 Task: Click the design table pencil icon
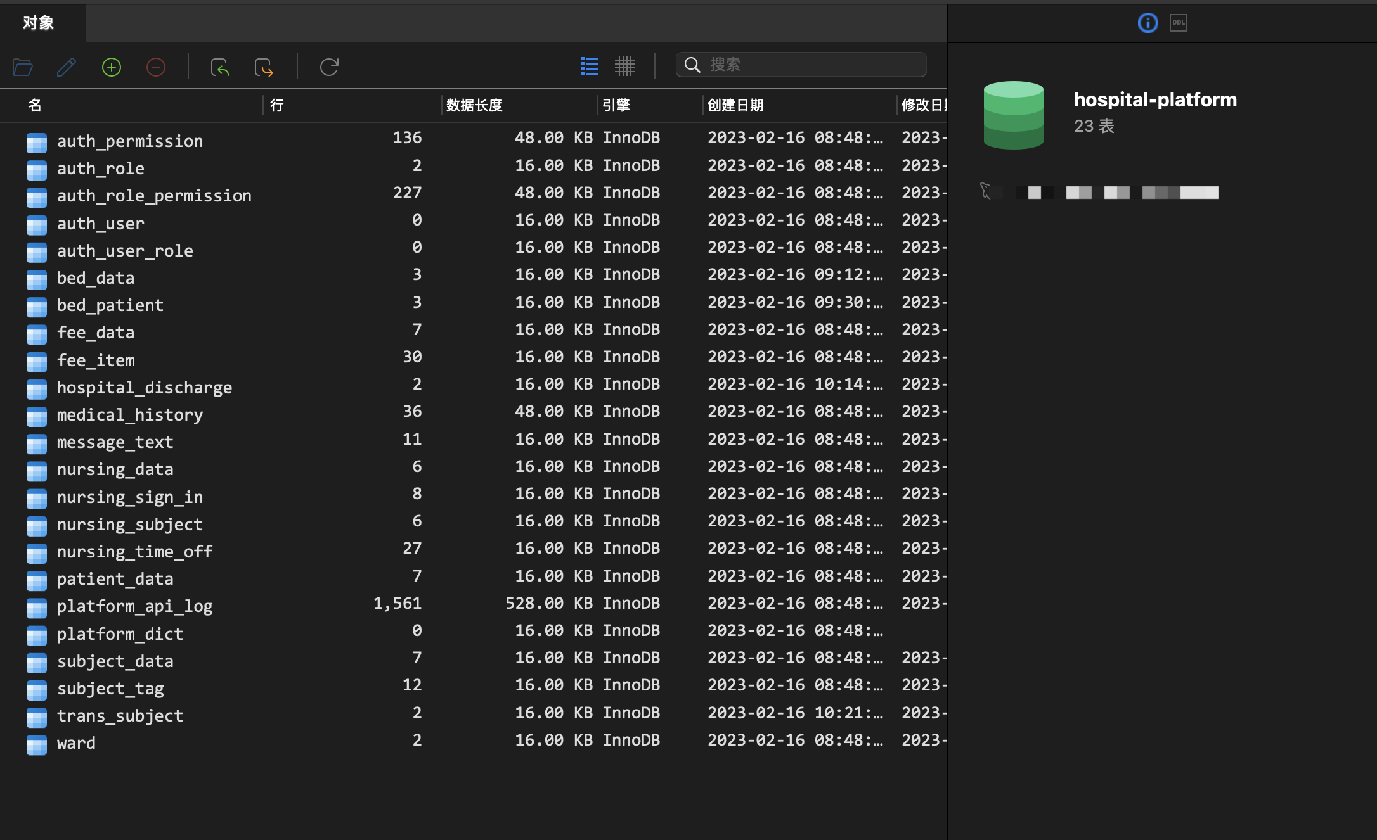pyautogui.click(x=66, y=67)
